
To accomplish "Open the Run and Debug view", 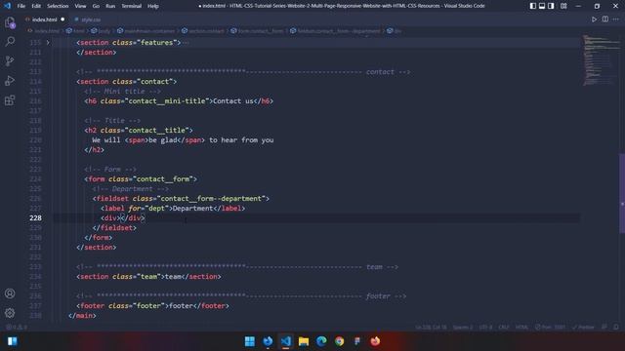I will click(10, 80).
